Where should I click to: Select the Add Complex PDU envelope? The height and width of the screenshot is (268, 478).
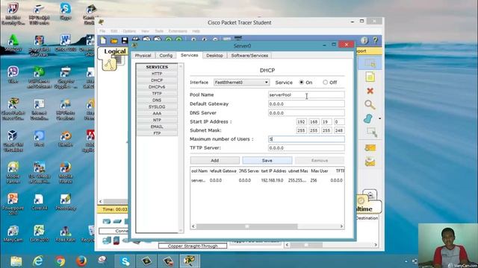(x=370, y=162)
